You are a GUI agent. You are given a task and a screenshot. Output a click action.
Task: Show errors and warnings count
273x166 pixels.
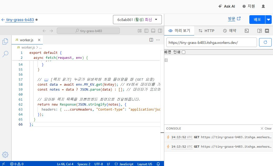pos(17,164)
